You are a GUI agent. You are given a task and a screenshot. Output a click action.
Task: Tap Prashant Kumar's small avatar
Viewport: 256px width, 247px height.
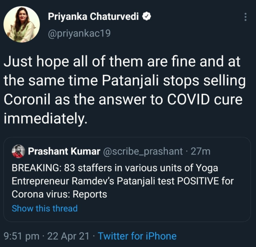tap(18, 151)
